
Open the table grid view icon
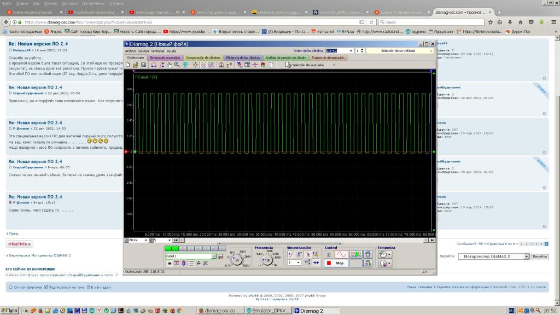point(247,65)
